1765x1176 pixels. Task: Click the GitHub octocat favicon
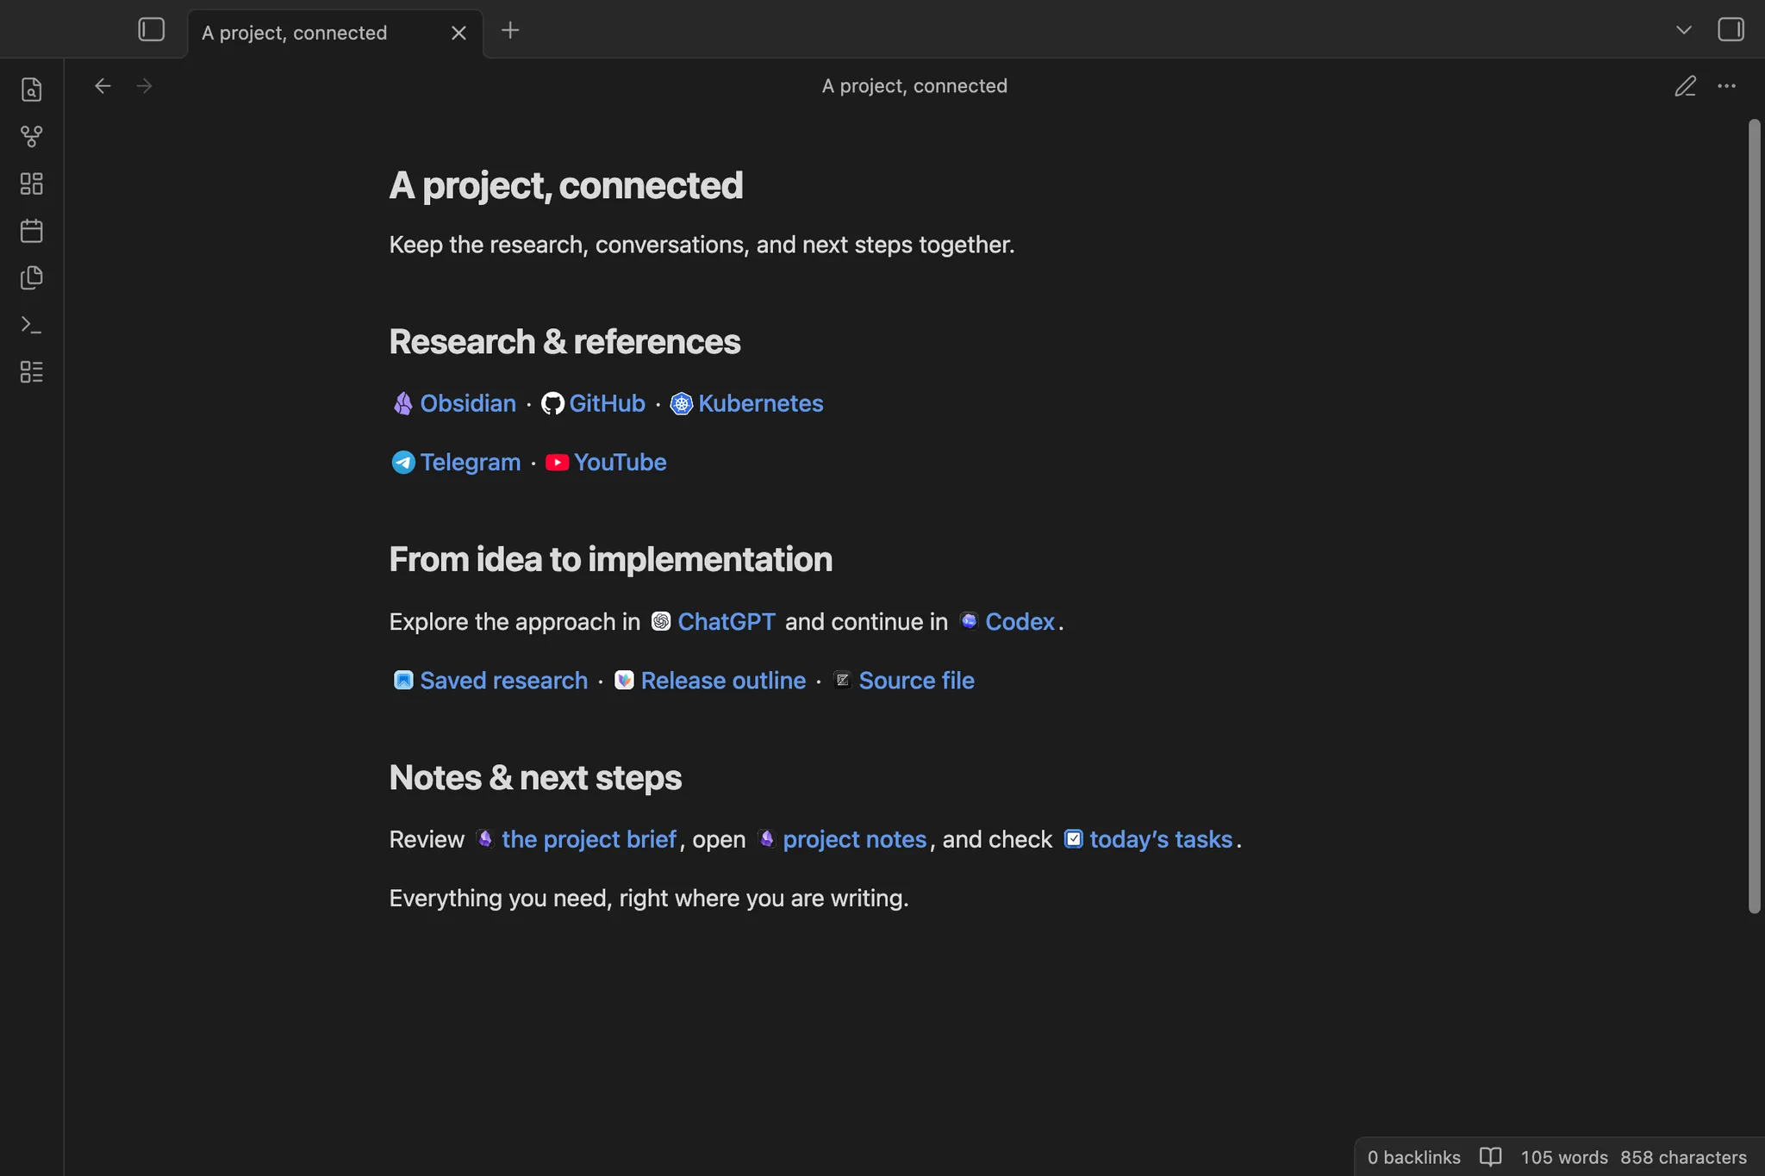point(552,403)
